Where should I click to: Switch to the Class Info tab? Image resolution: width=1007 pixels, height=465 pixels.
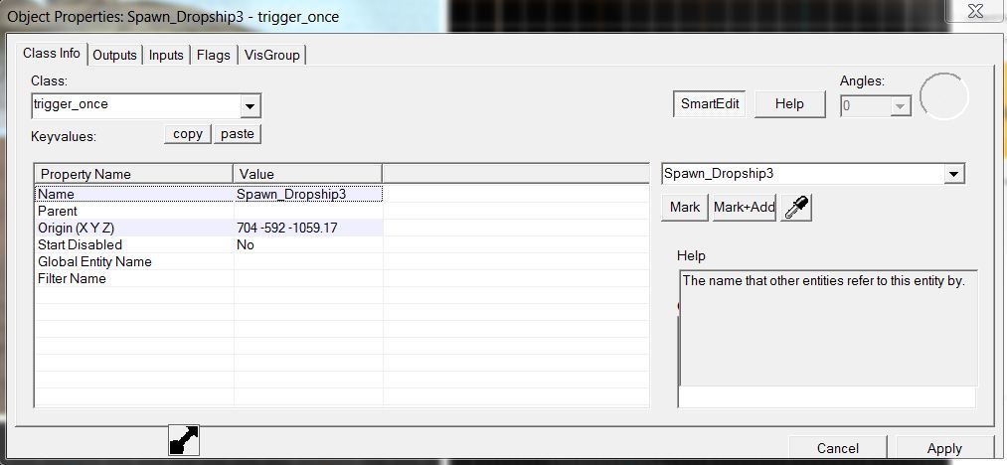(52, 54)
